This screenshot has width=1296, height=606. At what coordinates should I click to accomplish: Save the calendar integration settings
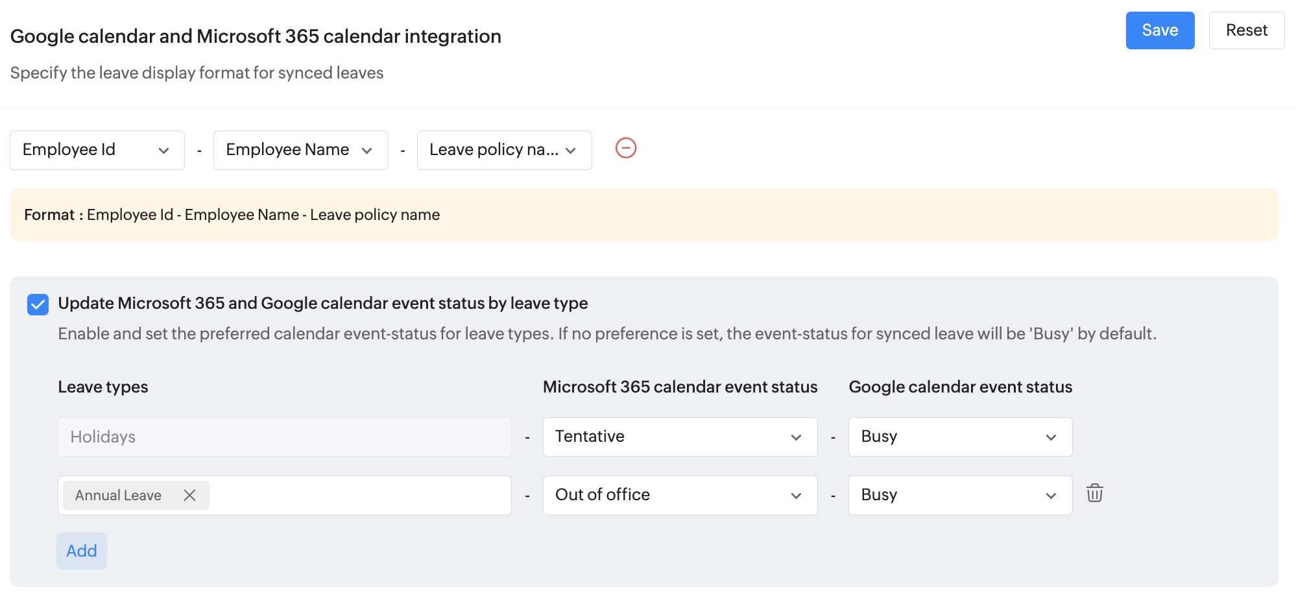click(1159, 30)
